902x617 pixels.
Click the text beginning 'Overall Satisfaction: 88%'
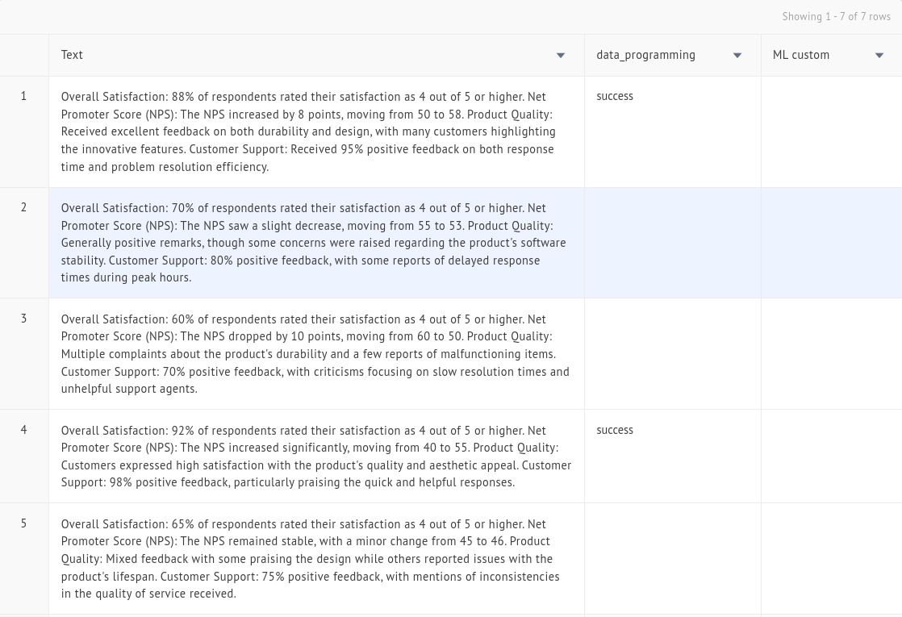308,131
